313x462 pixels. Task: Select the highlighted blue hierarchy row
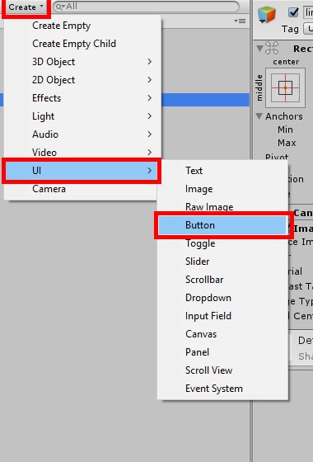click(205, 100)
